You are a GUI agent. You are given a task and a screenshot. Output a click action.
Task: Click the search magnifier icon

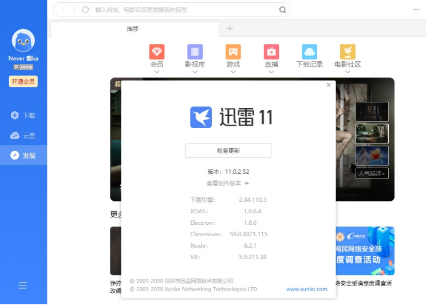pos(282,10)
